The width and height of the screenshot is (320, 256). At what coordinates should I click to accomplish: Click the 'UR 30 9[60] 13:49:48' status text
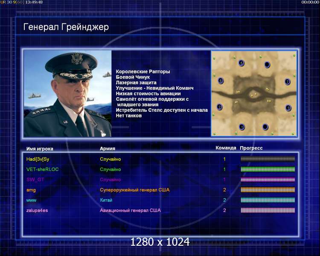[x=22, y=2]
